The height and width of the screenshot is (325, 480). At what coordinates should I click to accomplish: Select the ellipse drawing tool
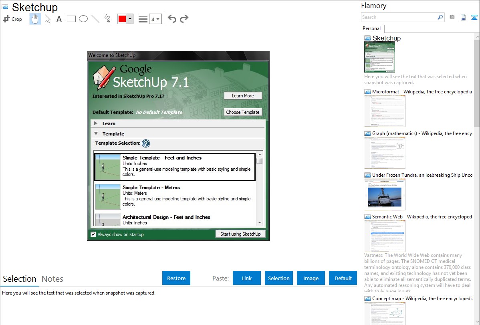[x=83, y=19]
